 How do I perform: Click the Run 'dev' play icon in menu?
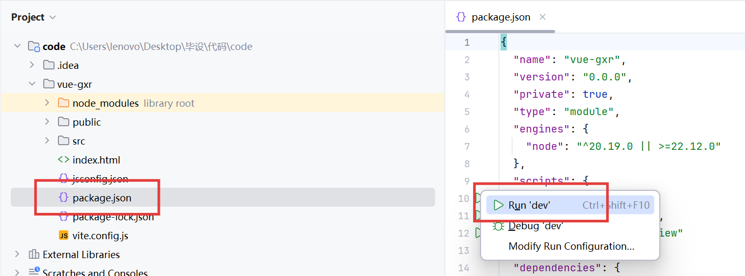(x=498, y=205)
